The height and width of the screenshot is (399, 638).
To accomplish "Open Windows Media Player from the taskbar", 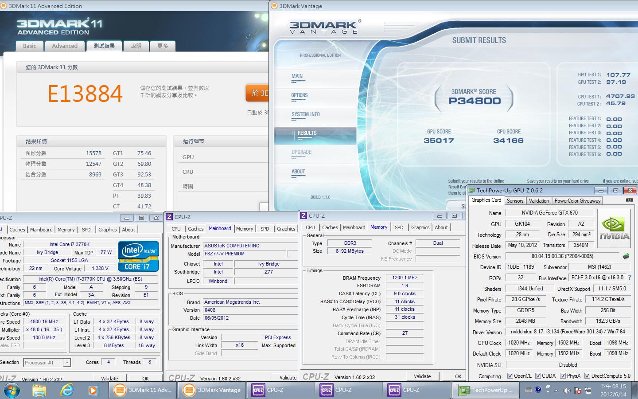I will 93,391.
